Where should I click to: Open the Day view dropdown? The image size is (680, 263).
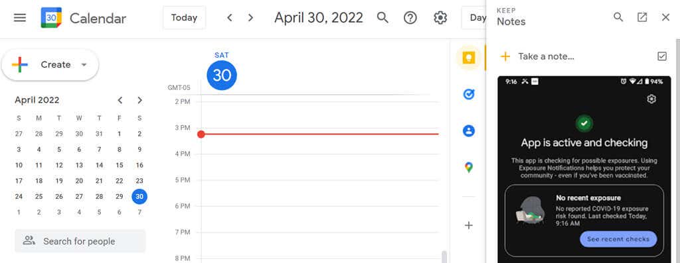pyautogui.click(x=474, y=18)
